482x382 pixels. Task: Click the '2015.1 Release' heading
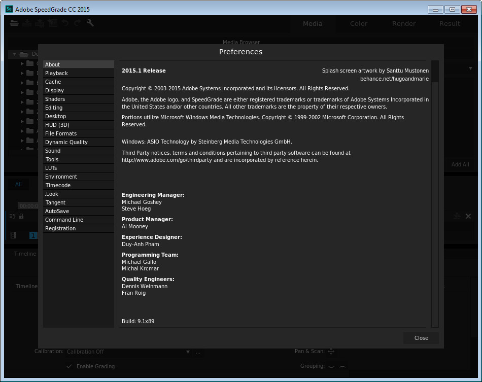pos(144,71)
